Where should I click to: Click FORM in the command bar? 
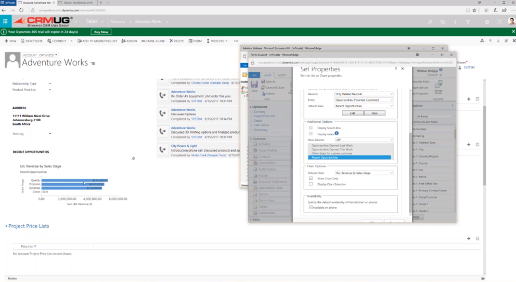(195, 41)
